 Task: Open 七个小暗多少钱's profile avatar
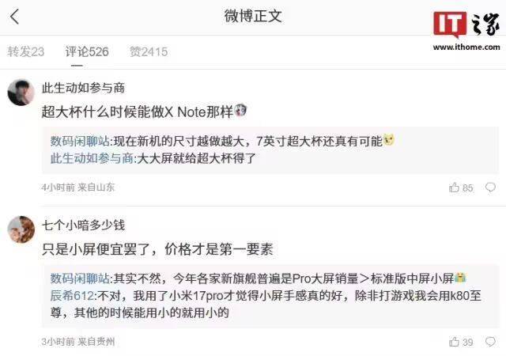coord(21,229)
